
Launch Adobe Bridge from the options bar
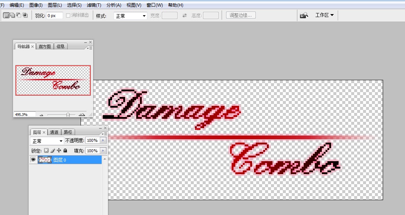(x=304, y=15)
